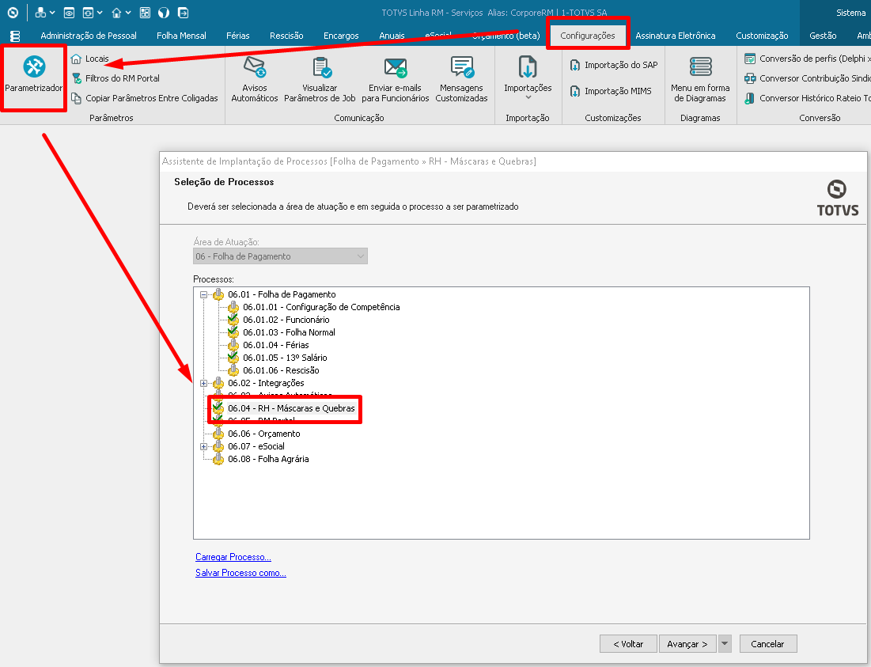Select 06.06 - Orçamento process
This screenshot has width=871, height=667.
click(264, 434)
